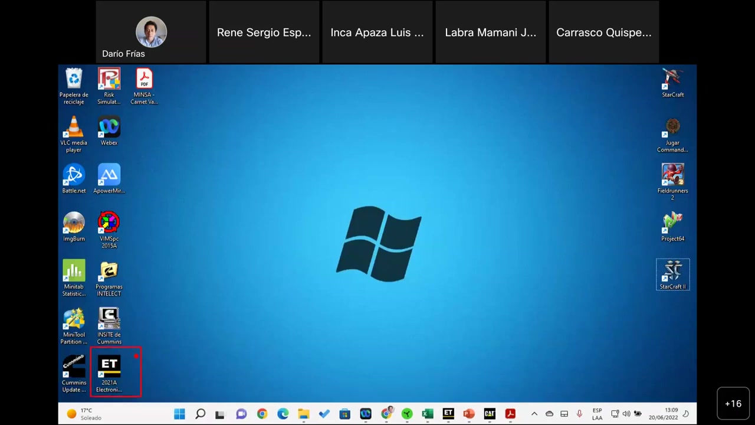Mute the microphone from the system tray
Image resolution: width=755 pixels, height=425 pixels.
[579, 413]
